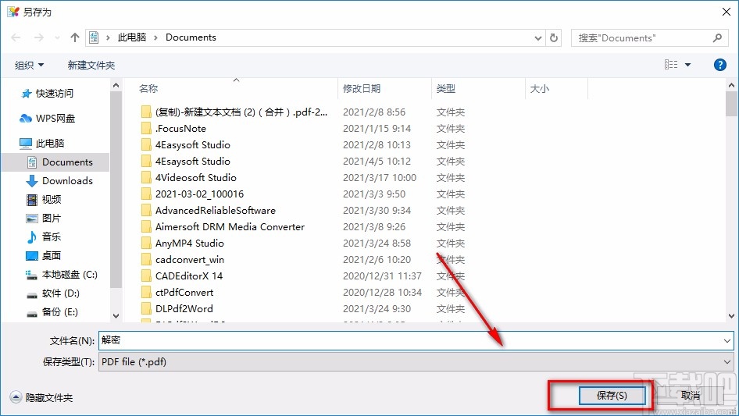The height and width of the screenshot is (416, 739).
Task: Click file list scrollbar down arrow
Action: [x=731, y=316]
